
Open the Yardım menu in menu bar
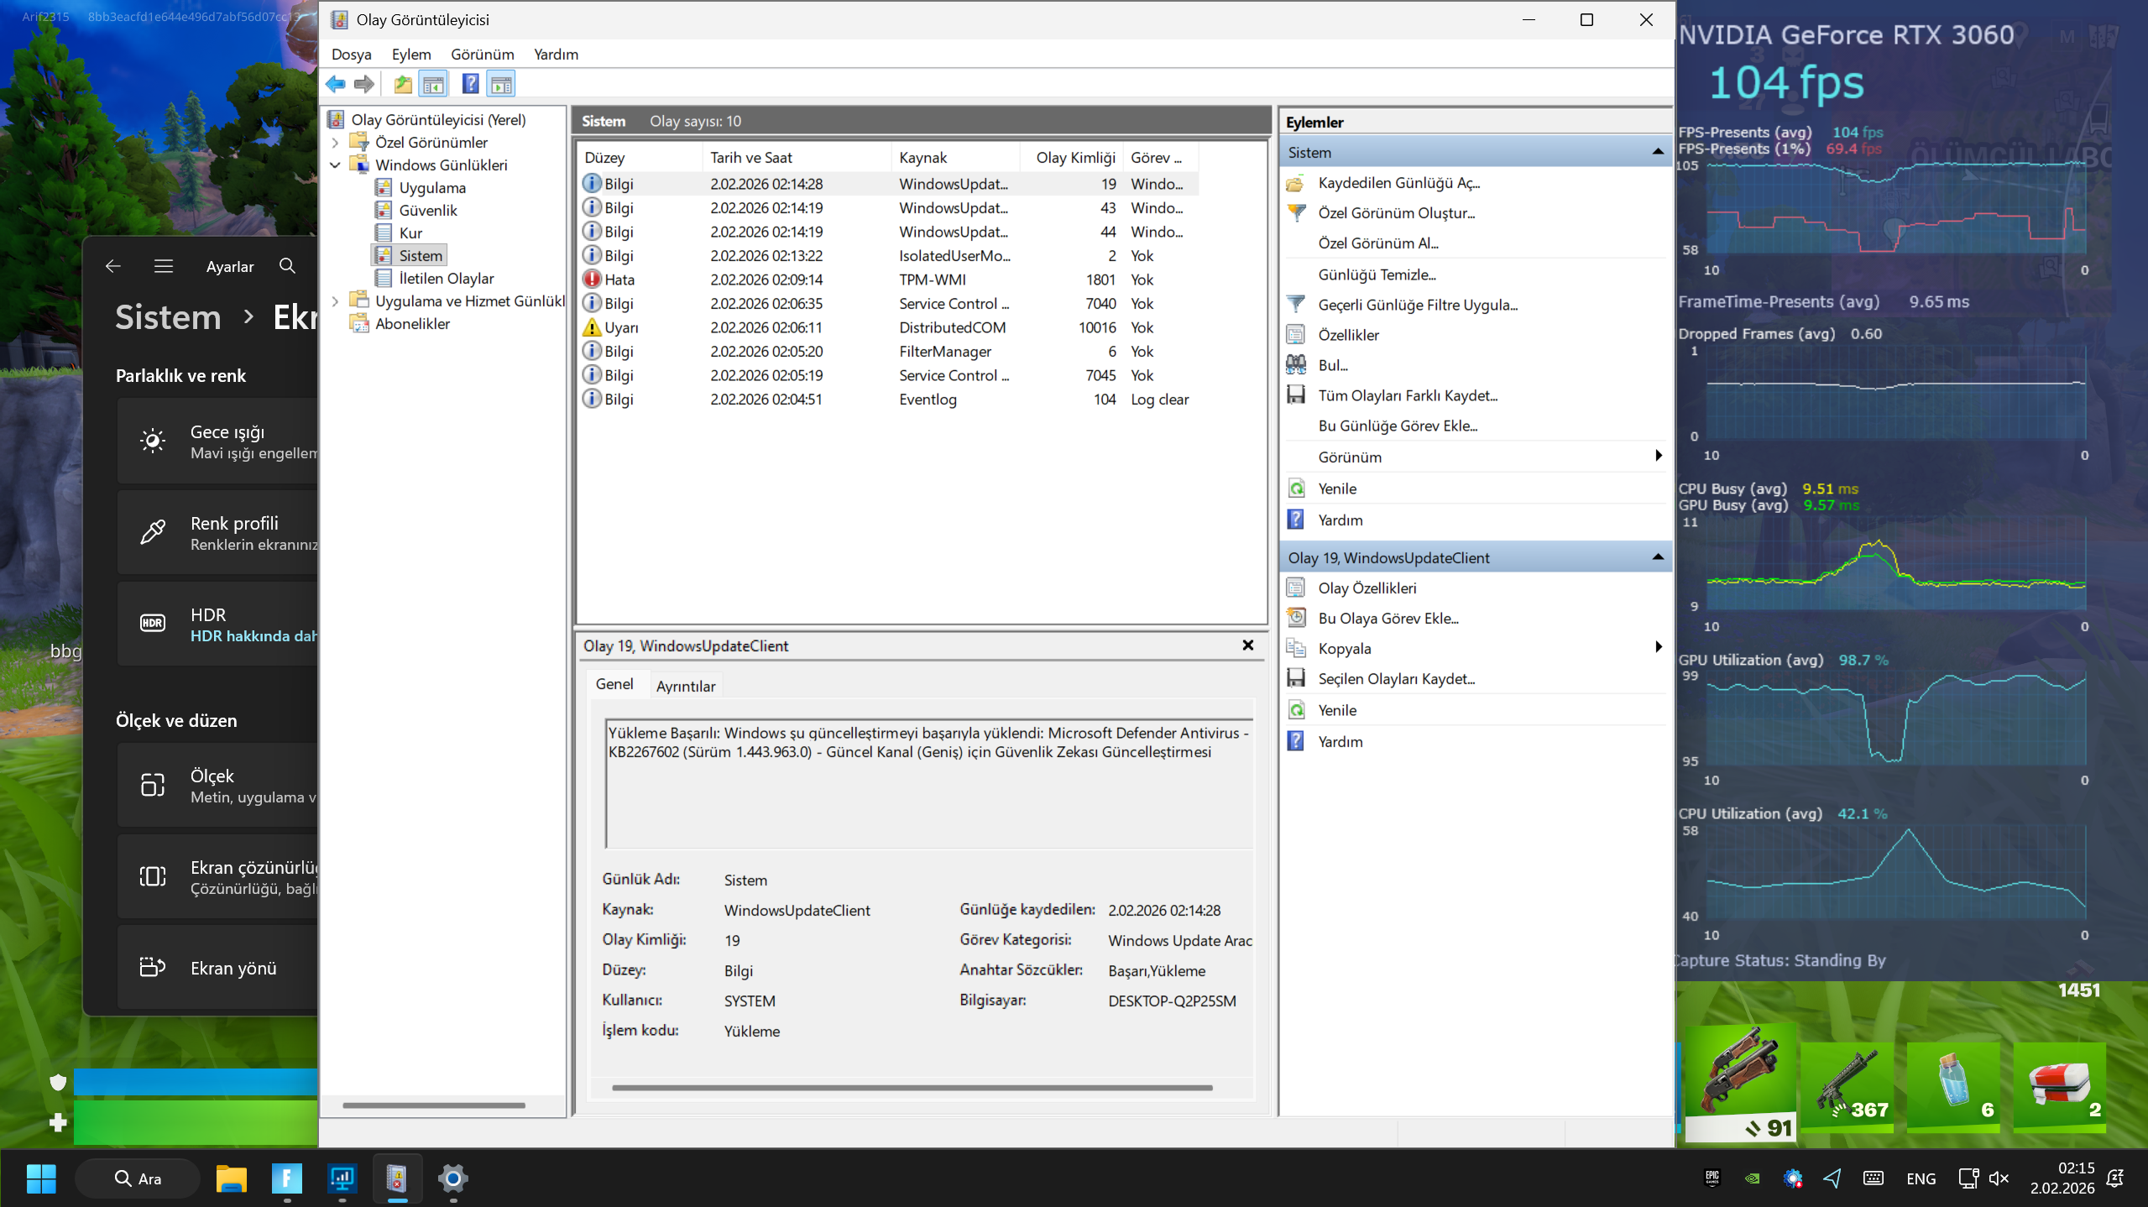click(x=556, y=55)
